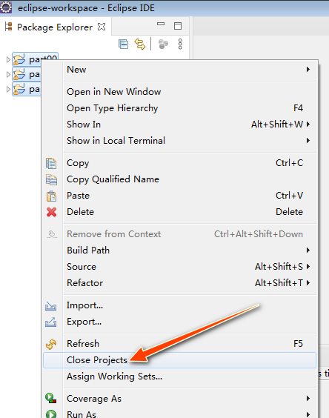Select the second project folder icon
Screen dimensions: 329x418
[x=19, y=74]
